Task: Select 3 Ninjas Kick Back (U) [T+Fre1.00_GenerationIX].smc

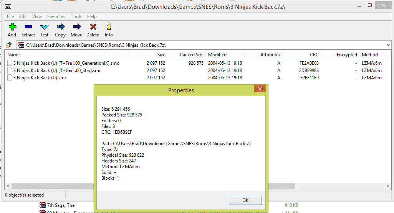Action: [66, 63]
